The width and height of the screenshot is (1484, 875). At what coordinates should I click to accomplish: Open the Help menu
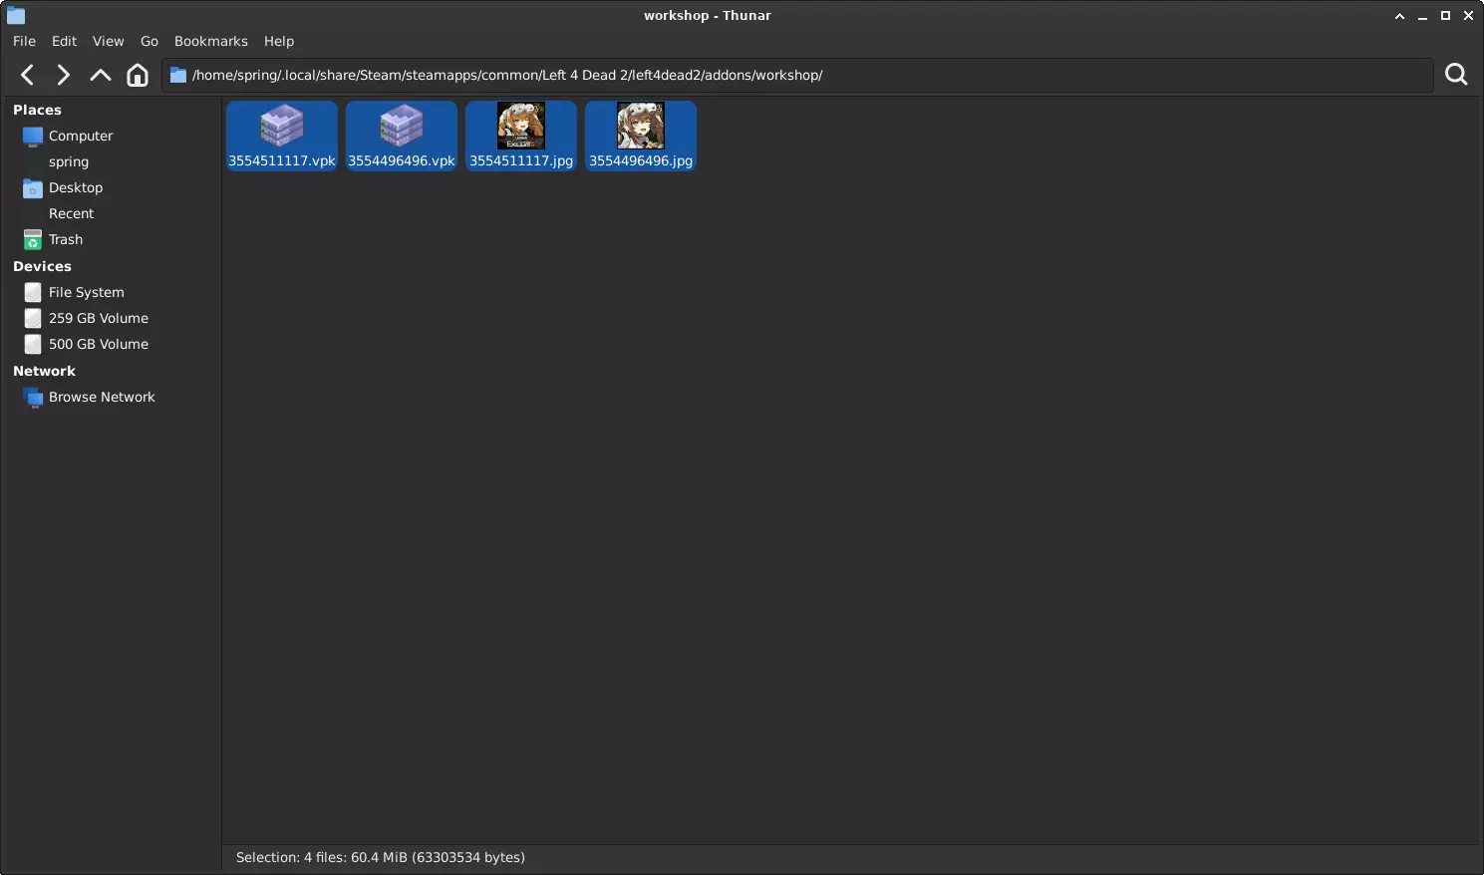tap(279, 41)
